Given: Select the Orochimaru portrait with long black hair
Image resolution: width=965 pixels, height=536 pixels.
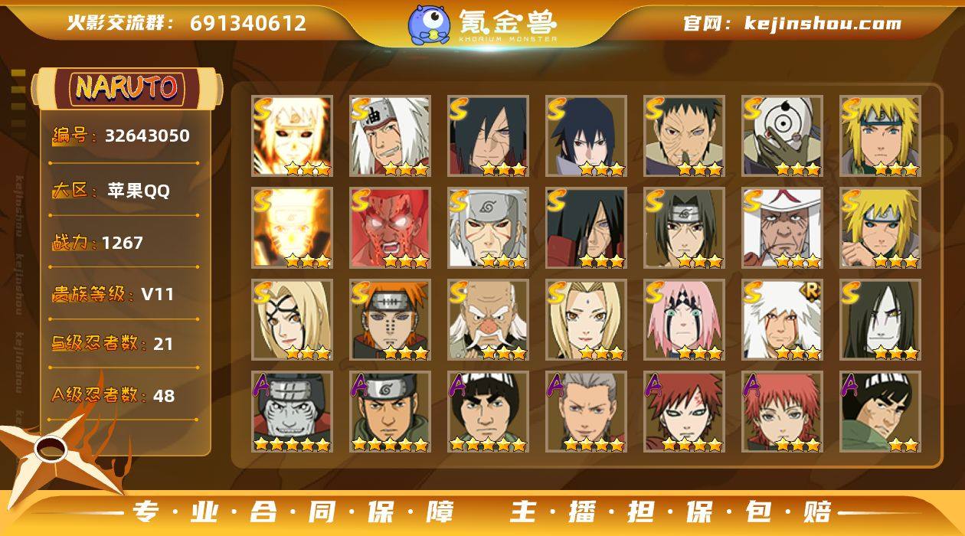Looking at the screenshot, I should tap(880, 320).
